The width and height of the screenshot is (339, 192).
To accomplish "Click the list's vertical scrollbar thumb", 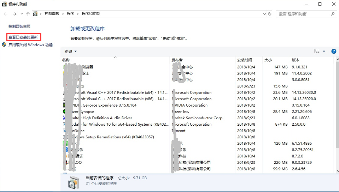I will click(x=338, y=105).
